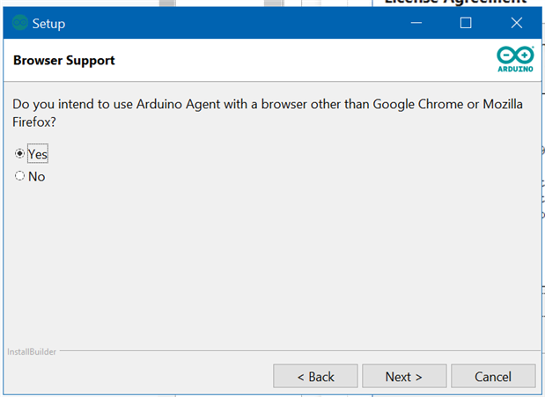Select the No radio button
This screenshot has width=545, height=397.
(19, 176)
